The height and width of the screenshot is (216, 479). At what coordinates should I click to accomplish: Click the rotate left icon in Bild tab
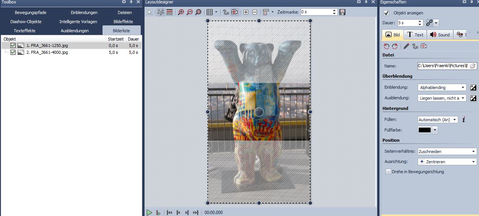386,46
